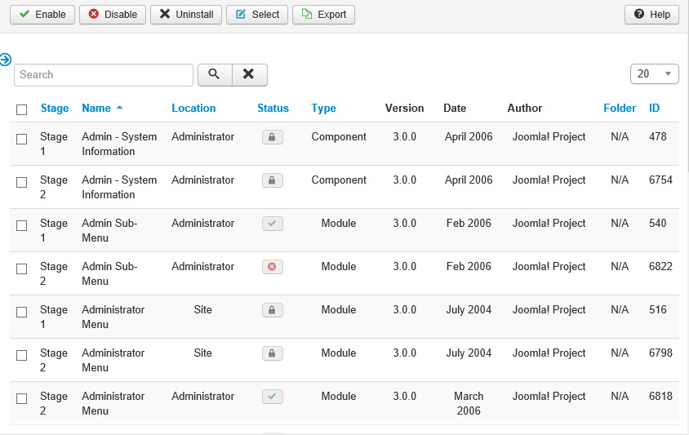Click lock status icon for ID 478
Viewport: 689px width, 435px height.
pyautogui.click(x=272, y=137)
